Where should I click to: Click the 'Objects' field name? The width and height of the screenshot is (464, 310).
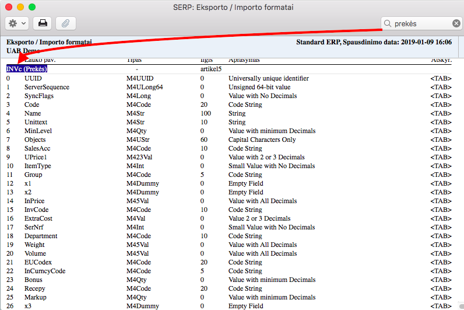35,140
